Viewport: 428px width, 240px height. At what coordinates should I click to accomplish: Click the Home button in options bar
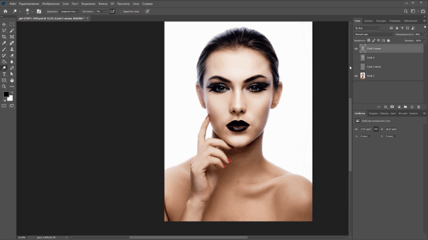[x=5, y=11]
